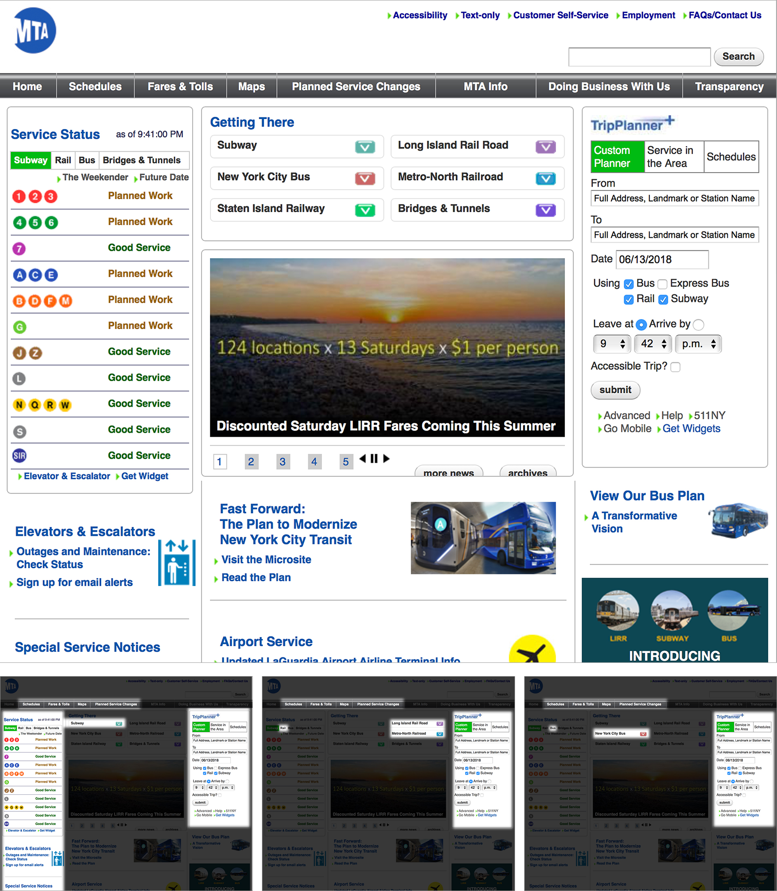Viewport: 777px width, 891px height.
Task: Switch to the Rail service status tab
Action: tap(63, 160)
